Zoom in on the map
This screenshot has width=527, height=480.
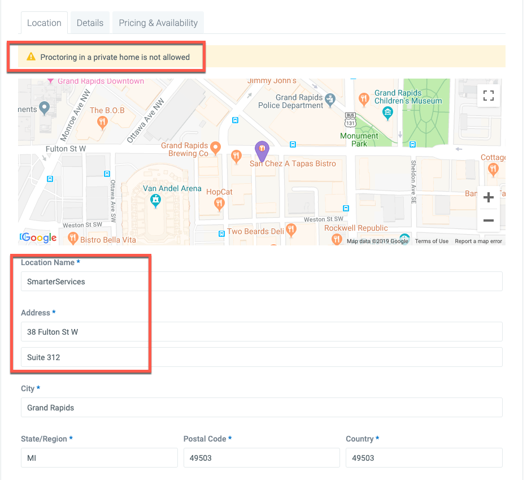click(x=489, y=197)
